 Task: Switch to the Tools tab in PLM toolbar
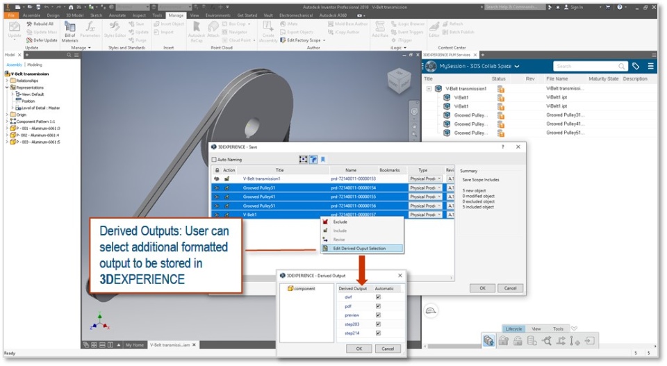558,328
